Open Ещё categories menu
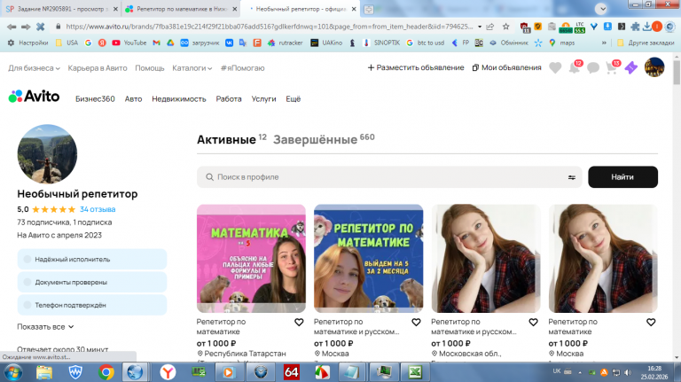This screenshot has width=681, height=382. coord(294,99)
